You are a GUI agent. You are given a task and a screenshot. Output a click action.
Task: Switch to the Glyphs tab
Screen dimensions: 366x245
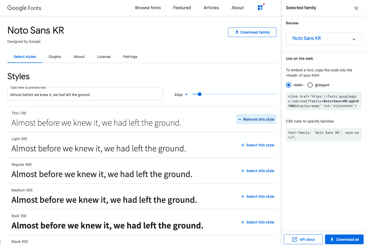[55, 57]
